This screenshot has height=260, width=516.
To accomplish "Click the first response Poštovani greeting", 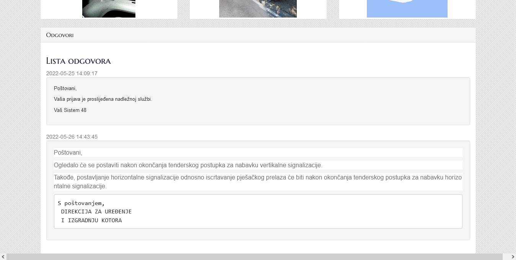I will coord(65,88).
